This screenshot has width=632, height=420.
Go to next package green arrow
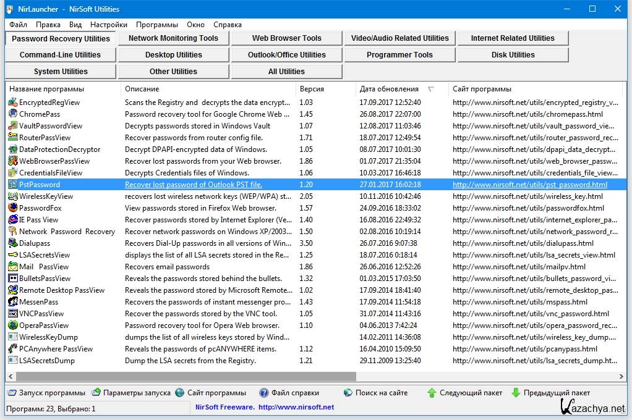[432, 393]
